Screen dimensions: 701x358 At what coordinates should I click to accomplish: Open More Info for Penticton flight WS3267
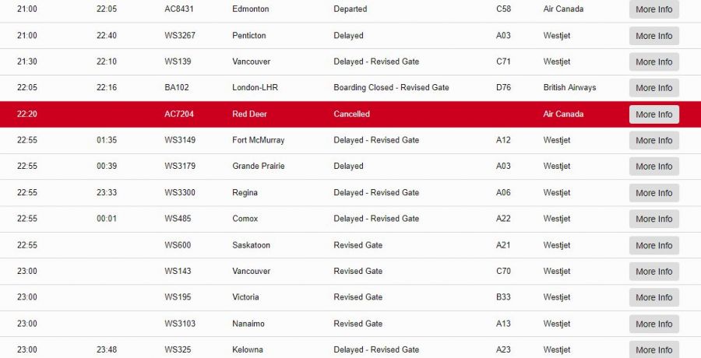pos(654,36)
